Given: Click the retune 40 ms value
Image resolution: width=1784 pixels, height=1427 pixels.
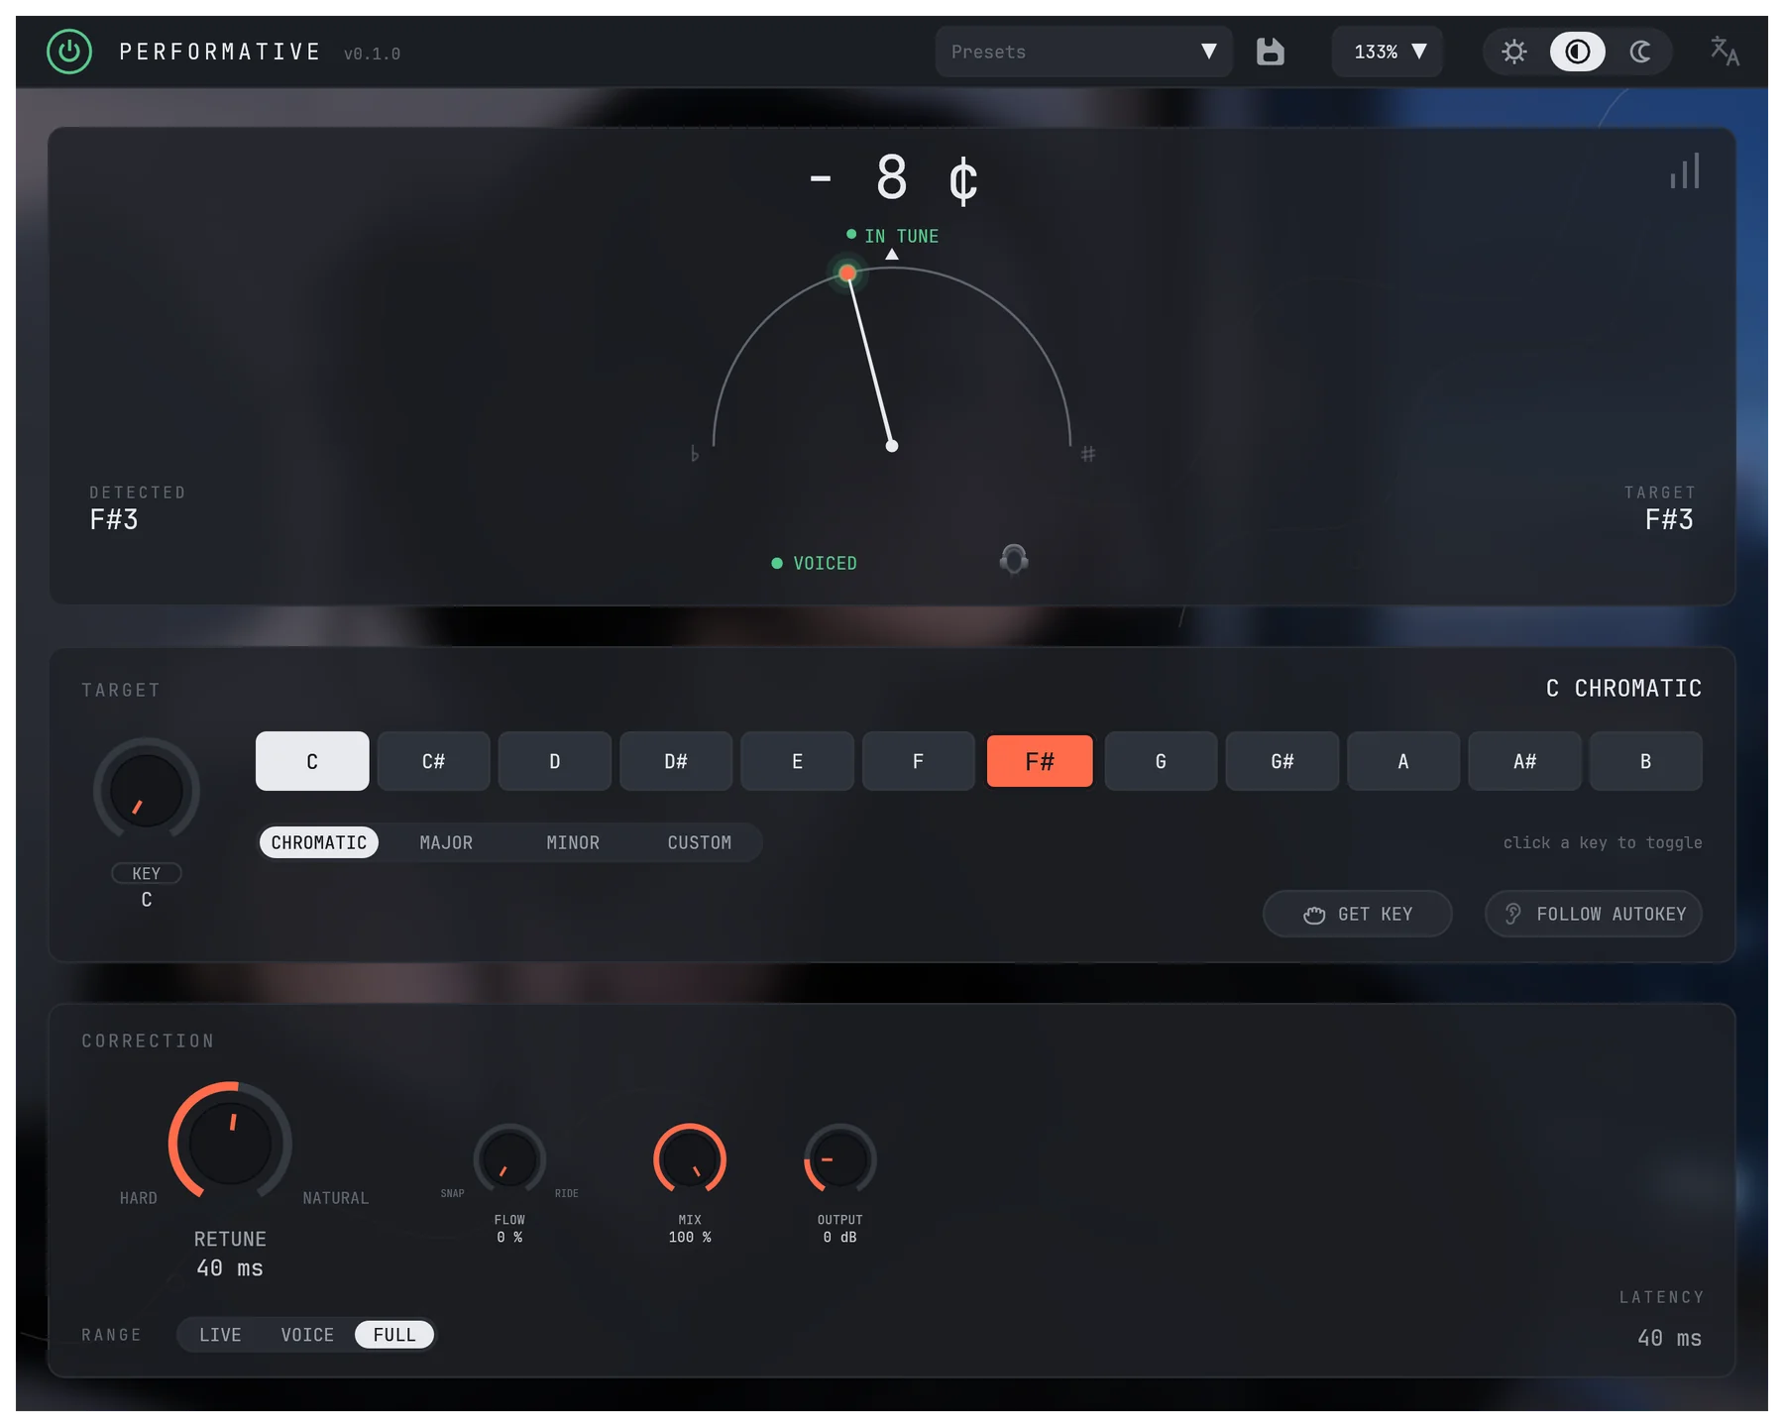Looking at the screenshot, I should pyautogui.click(x=230, y=1268).
